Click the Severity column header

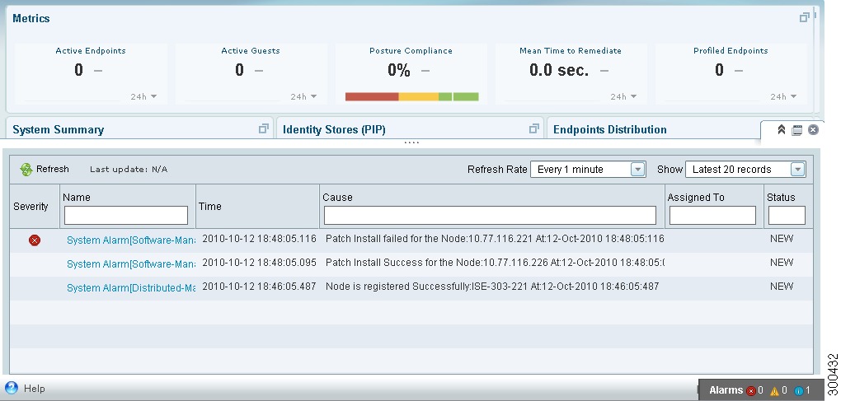tap(31, 207)
